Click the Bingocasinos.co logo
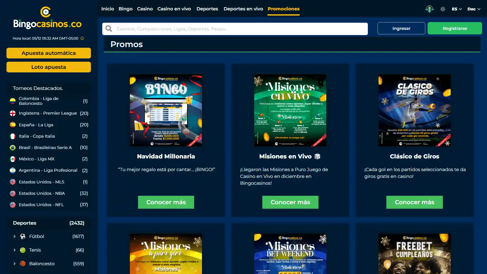487x274 pixels. coord(47,18)
